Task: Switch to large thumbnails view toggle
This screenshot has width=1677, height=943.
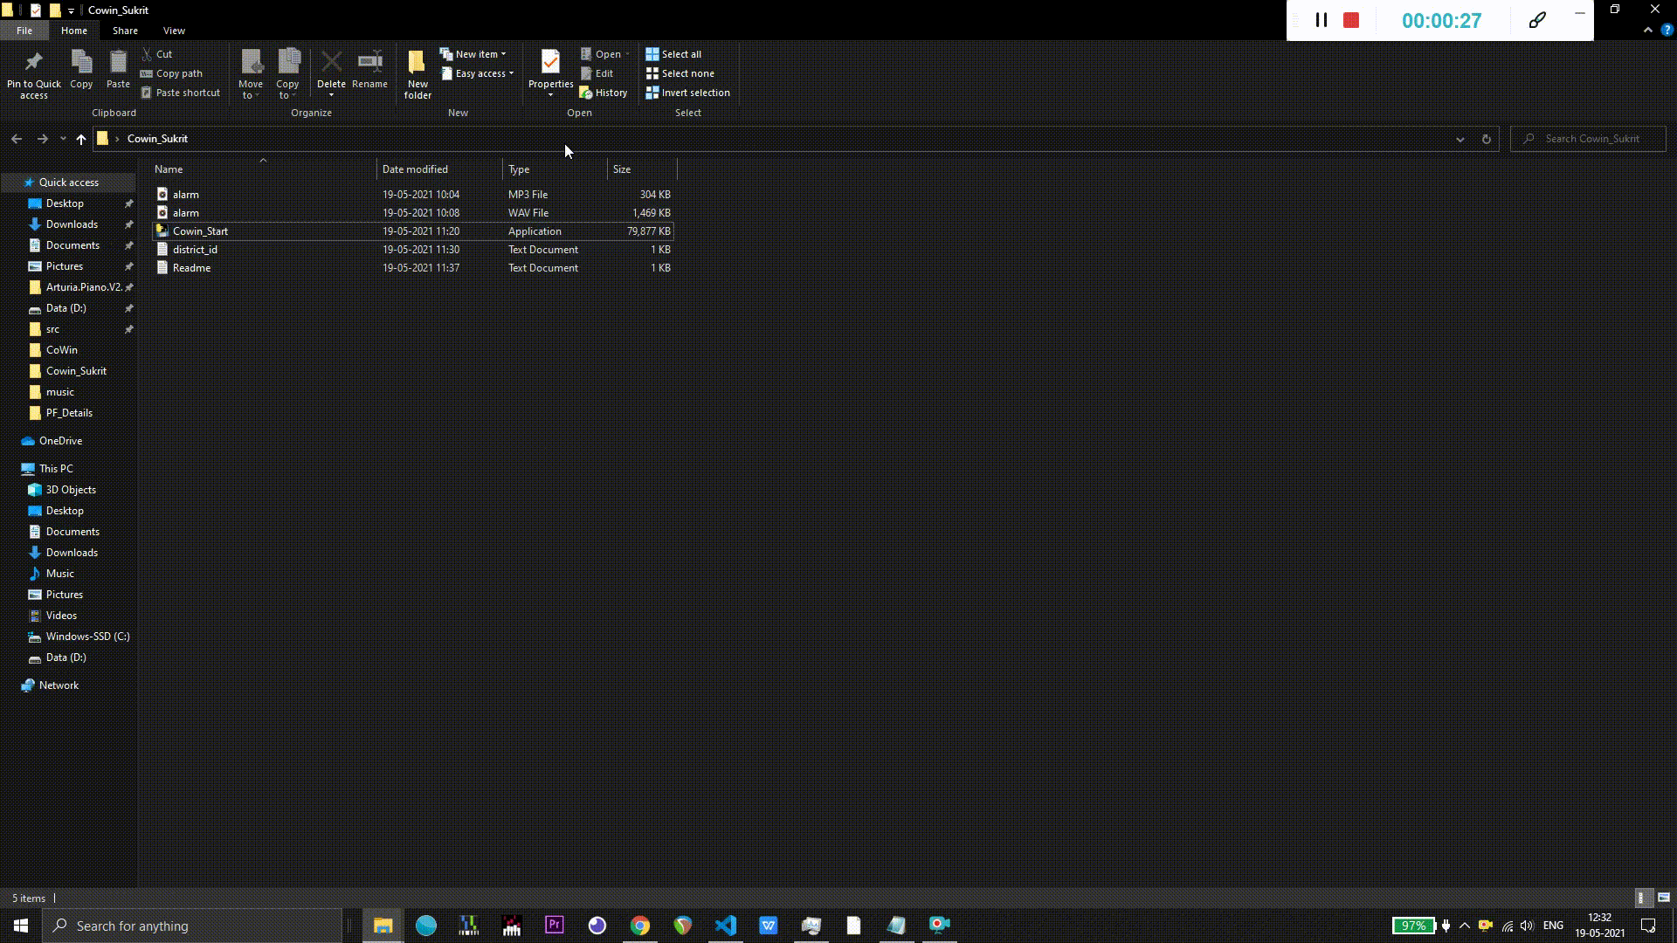Action: point(1664,898)
